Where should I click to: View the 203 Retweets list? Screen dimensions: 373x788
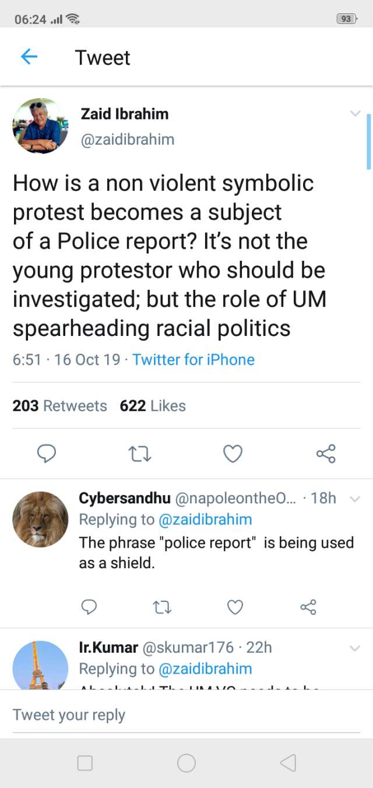tap(60, 406)
